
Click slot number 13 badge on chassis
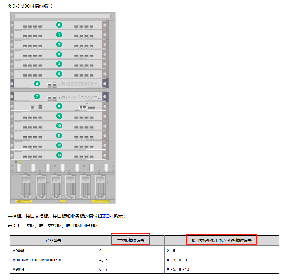pyautogui.click(x=59, y=155)
